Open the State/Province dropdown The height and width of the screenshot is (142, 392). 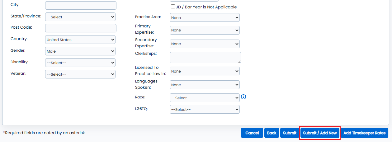[80, 17]
